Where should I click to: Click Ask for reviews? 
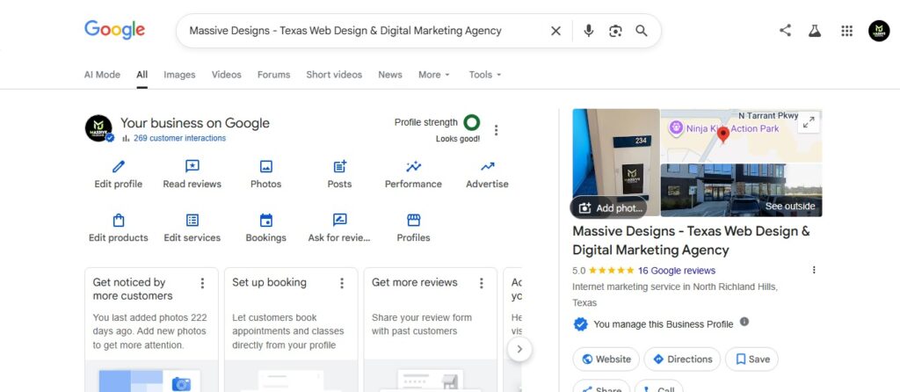339,229
